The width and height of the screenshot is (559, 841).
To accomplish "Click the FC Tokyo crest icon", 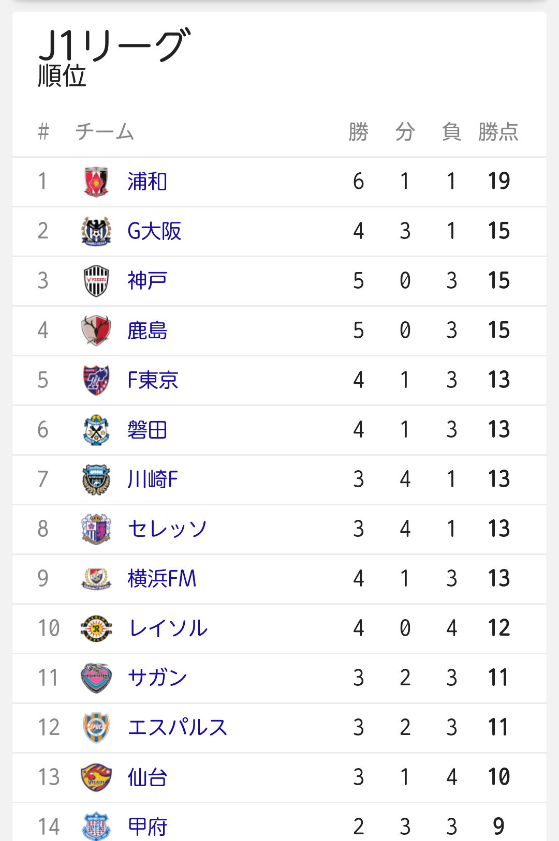I will pos(96,380).
